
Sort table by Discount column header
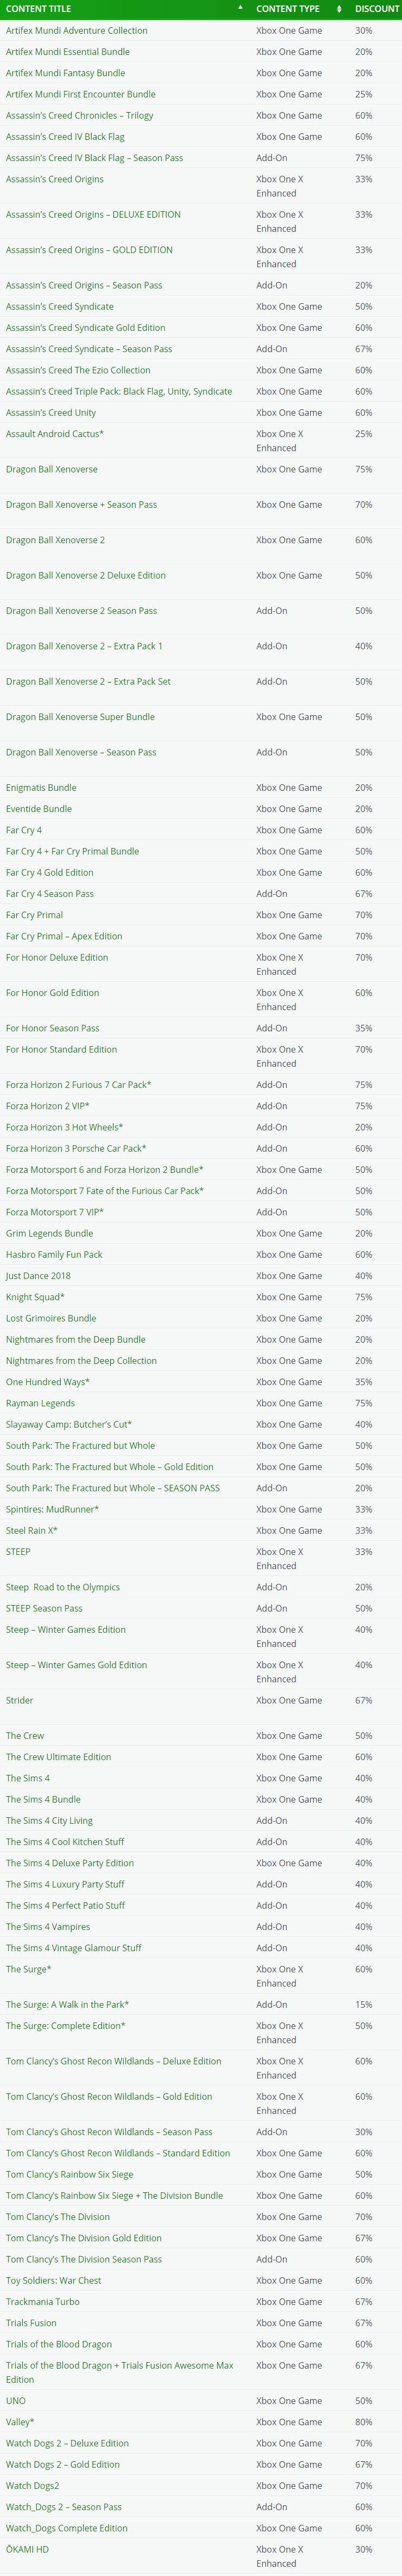pos(376,8)
